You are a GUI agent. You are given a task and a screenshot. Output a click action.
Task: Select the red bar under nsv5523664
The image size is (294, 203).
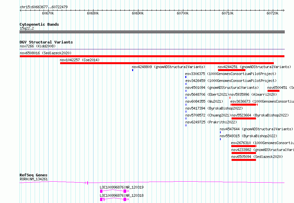[244, 118]
